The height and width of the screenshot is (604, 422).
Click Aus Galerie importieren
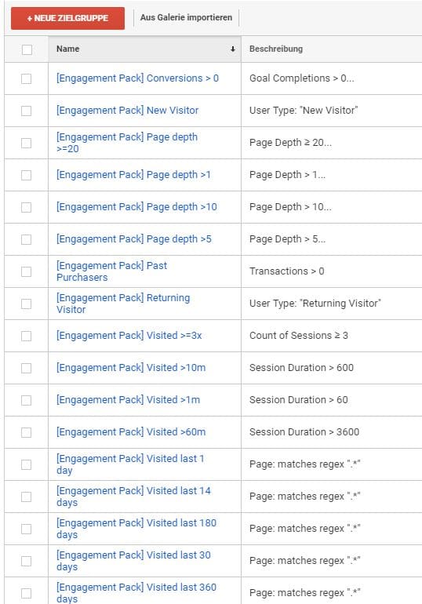[186, 18]
